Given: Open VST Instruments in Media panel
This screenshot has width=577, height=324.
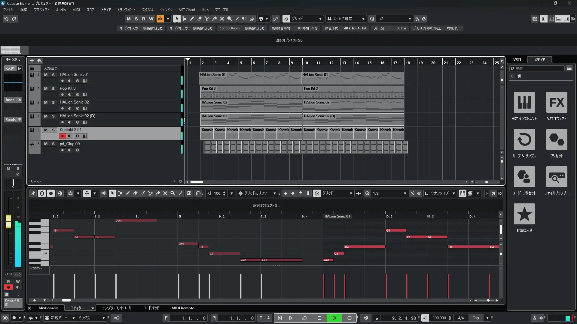Looking at the screenshot, I should pyautogui.click(x=524, y=102).
